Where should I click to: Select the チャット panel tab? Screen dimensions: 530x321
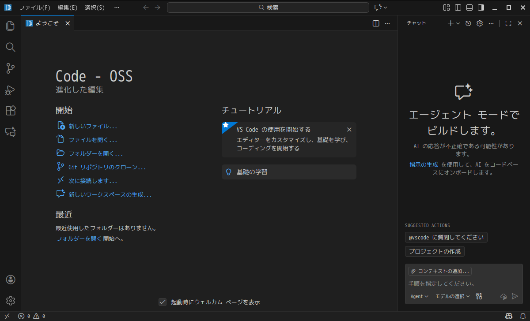pos(416,23)
